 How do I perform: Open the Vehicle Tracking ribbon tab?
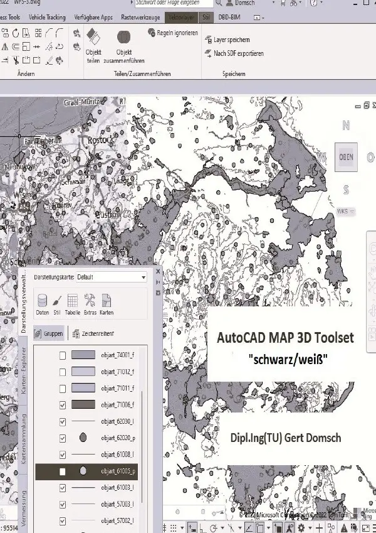[x=47, y=17]
